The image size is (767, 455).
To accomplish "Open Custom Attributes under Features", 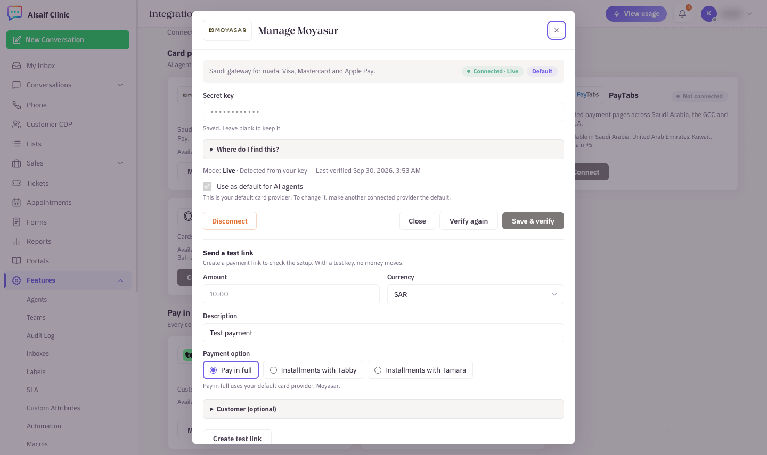I will point(53,408).
